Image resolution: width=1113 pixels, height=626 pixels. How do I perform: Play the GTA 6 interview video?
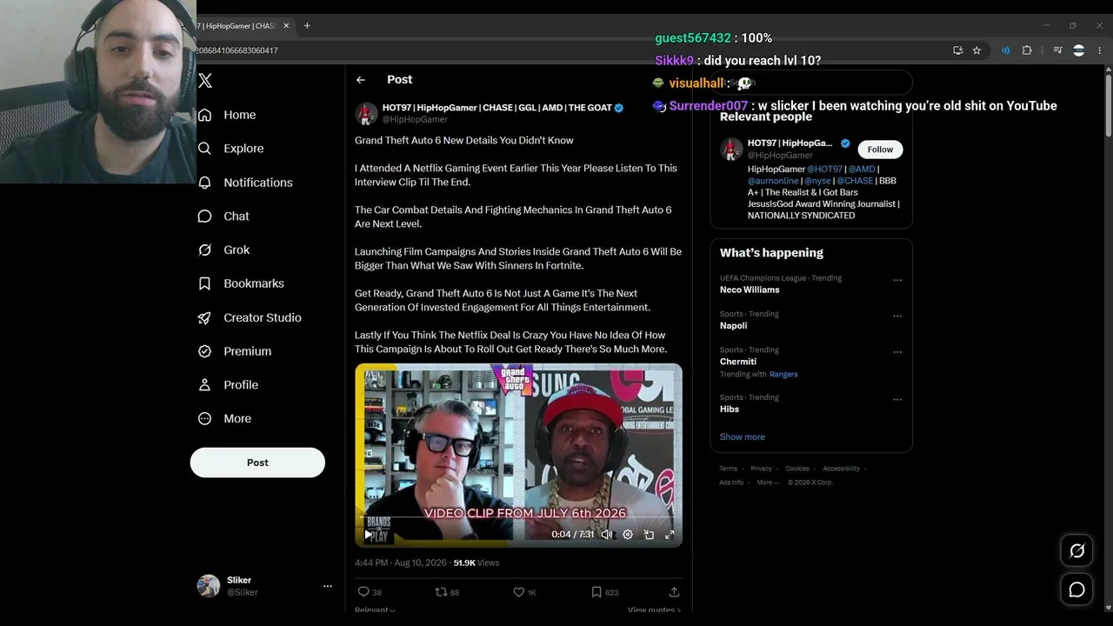pos(368,535)
